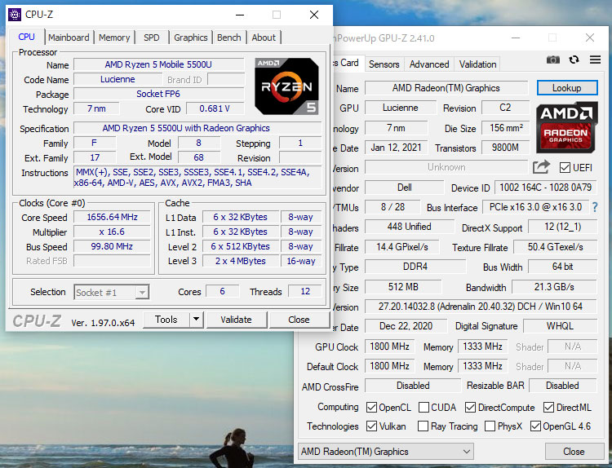Switch to the Graphics tab in CPU-Z
Image resolution: width=612 pixels, height=468 pixels.
pyautogui.click(x=191, y=38)
